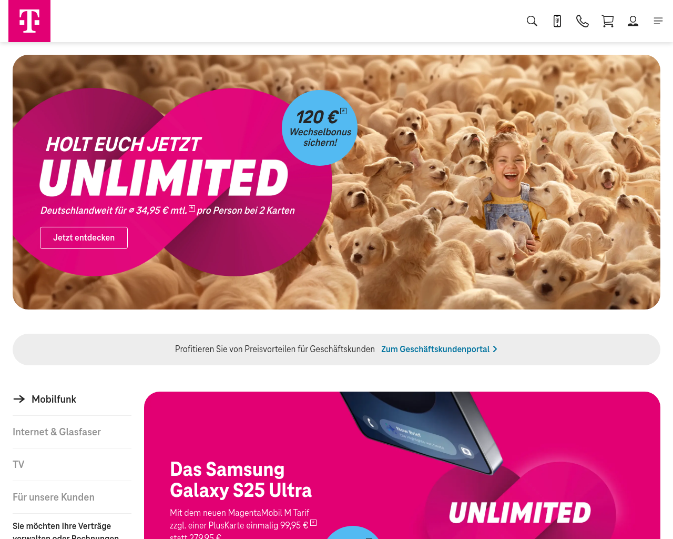This screenshot has width=673, height=539.
Task: Open the shopping cart icon
Action: (x=608, y=21)
